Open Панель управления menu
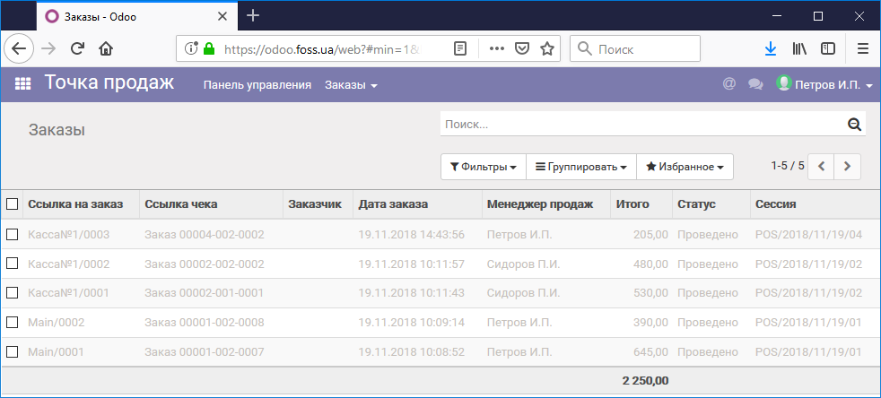The height and width of the screenshot is (398, 881). pyautogui.click(x=257, y=85)
